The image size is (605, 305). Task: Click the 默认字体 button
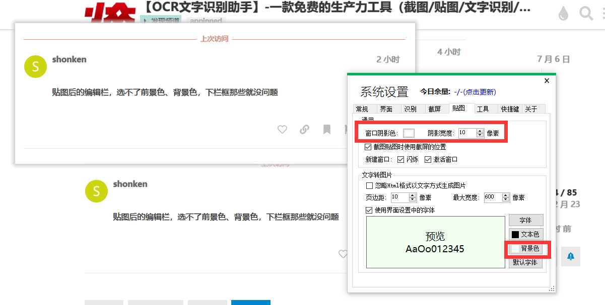[525, 262]
